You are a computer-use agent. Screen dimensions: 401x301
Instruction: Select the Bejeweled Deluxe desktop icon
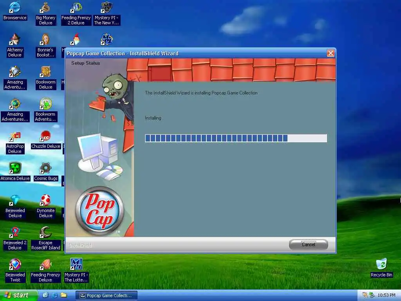(x=15, y=207)
